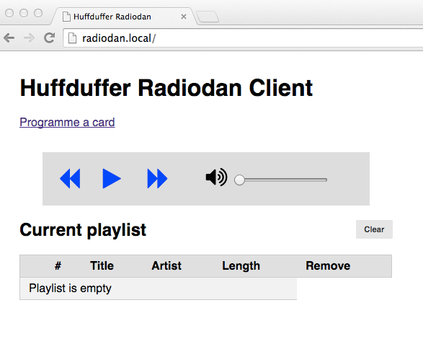Image resolution: width=423 pixels, height=357 pixels.
Task: Focus the radiodan.local address bar
Action: [x=243, y=38]
